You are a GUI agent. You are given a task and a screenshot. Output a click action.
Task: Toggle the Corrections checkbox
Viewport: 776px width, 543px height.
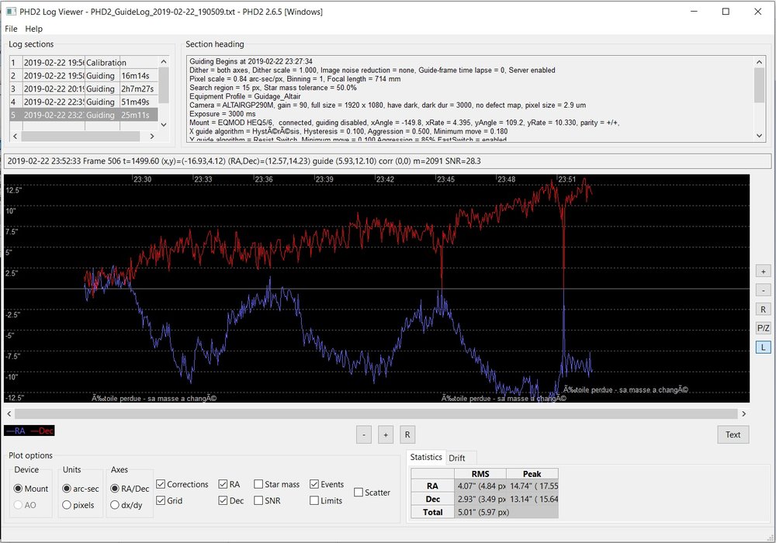(182, 484)
